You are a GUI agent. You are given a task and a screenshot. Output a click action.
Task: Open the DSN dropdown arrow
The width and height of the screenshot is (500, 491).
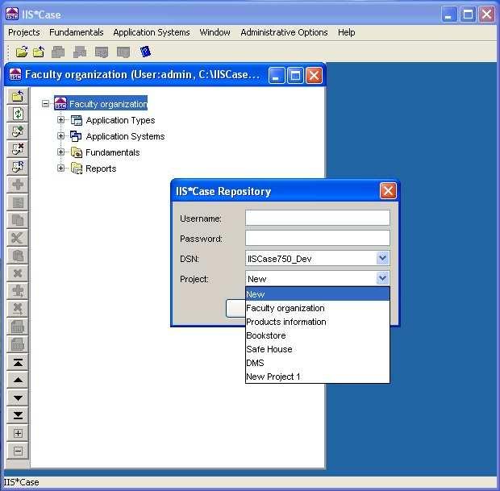click(382, 258)
